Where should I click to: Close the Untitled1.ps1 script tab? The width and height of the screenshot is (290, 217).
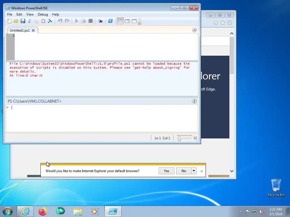pos(33,31)
